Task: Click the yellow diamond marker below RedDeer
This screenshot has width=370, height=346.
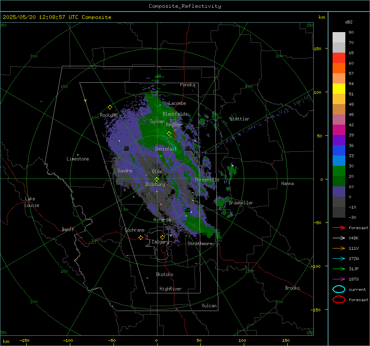Action: [169, 134]
